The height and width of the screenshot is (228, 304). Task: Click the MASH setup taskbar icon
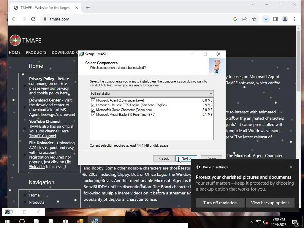95,221
